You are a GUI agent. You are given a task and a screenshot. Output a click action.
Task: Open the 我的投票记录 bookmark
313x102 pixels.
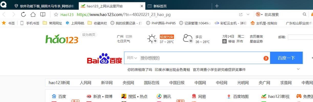pos(126,23)
